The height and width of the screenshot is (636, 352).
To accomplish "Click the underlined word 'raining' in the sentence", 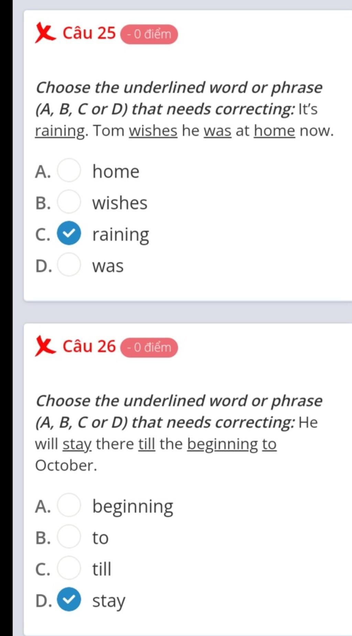I will coord(60,131).
